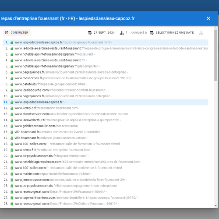This screenshot has width=219, height=219.
Task: Click calendar icon beside SÉLECTIONNEZ UNE DATE
Action: point(152,33)
